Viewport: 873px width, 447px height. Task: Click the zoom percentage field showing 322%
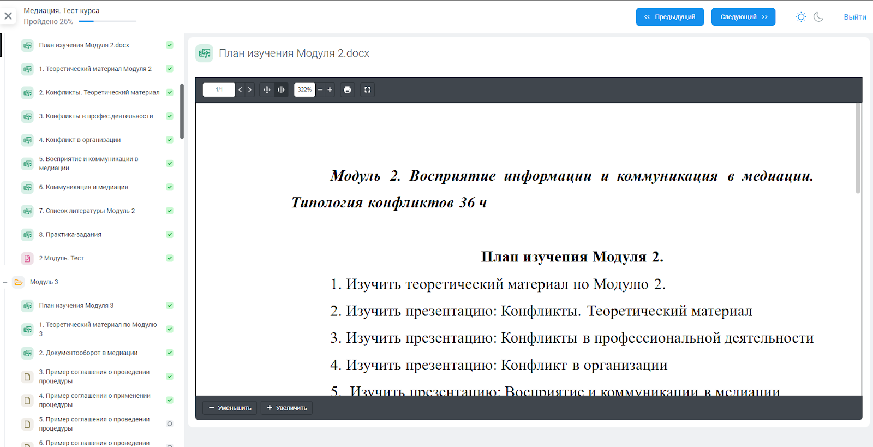coord(304,90)
